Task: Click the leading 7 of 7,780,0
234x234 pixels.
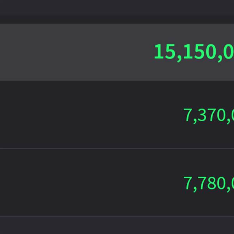Action: (x=188, y=183)
